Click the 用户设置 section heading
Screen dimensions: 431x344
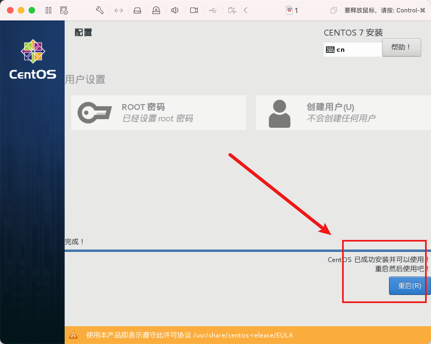pos(85,80)
